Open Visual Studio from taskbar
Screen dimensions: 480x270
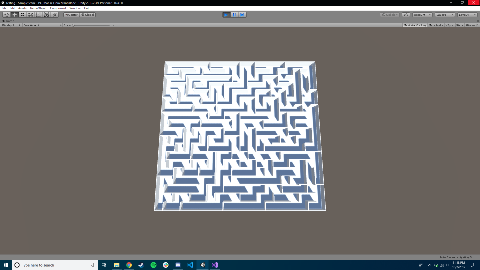click(215, 265)
